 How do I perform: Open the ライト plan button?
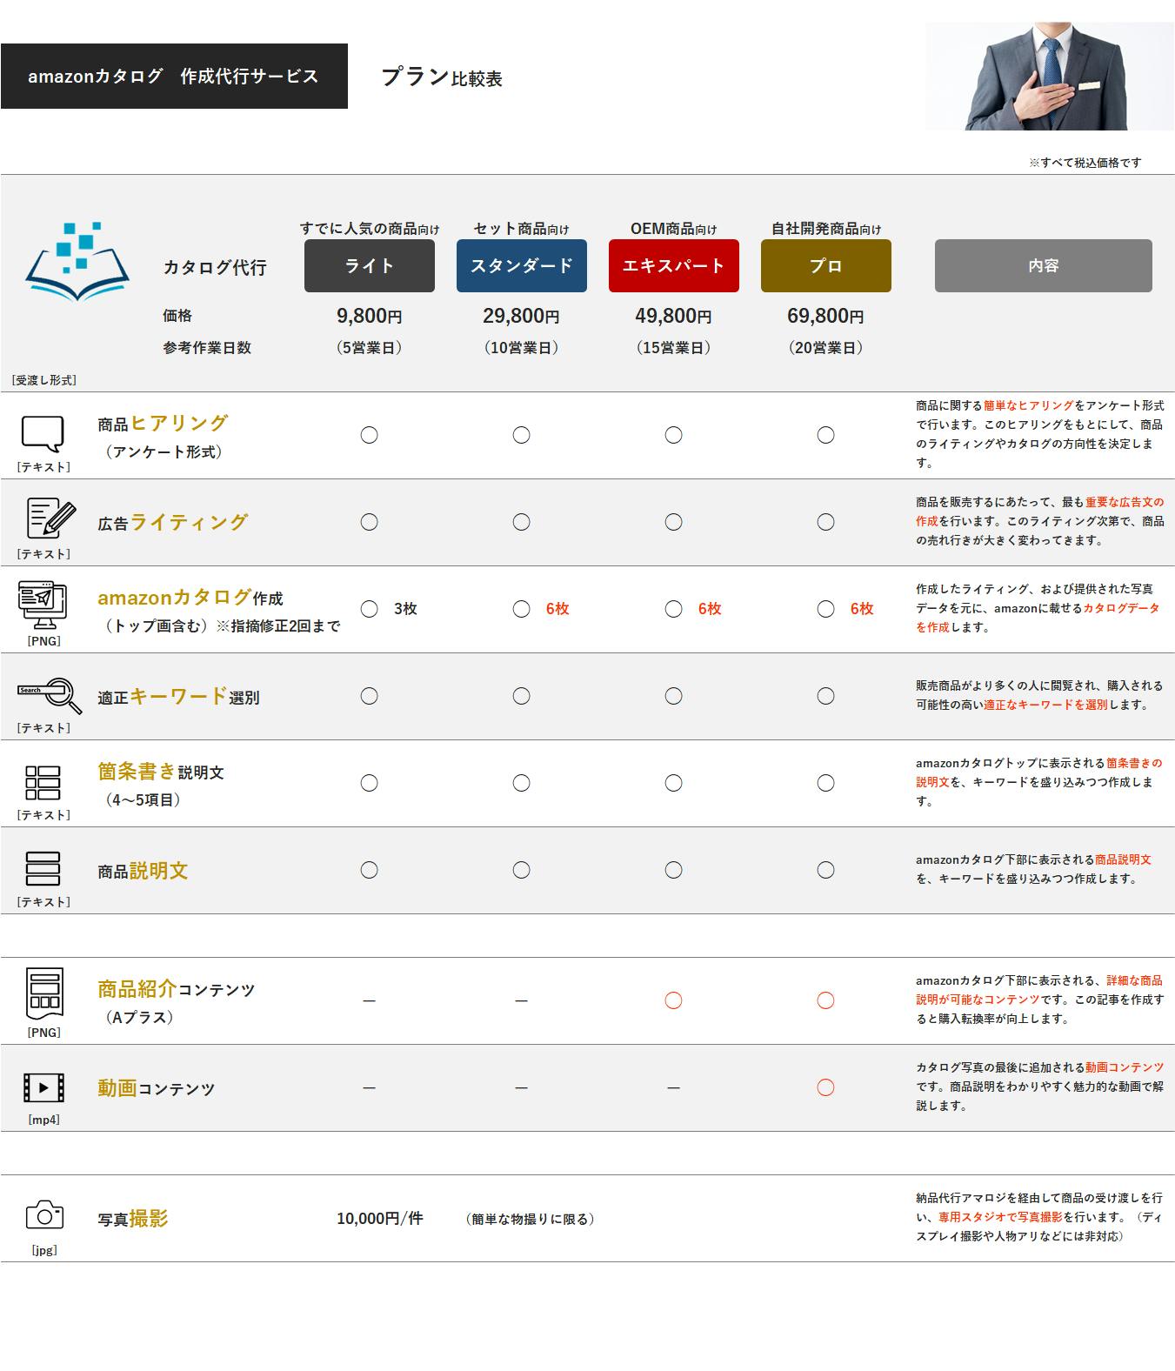pyautogui.click(x=369, y=265)
